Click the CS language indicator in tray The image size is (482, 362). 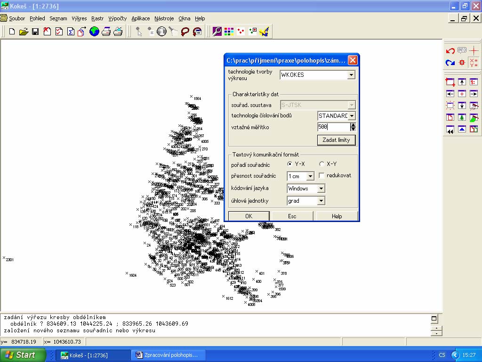pos(442,355)
